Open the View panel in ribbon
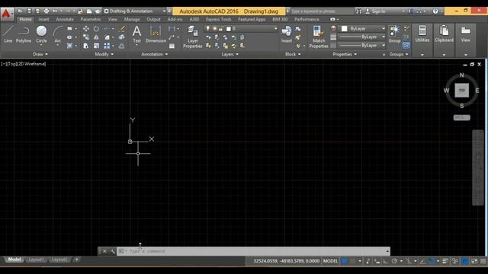 [x=465, y=33]
